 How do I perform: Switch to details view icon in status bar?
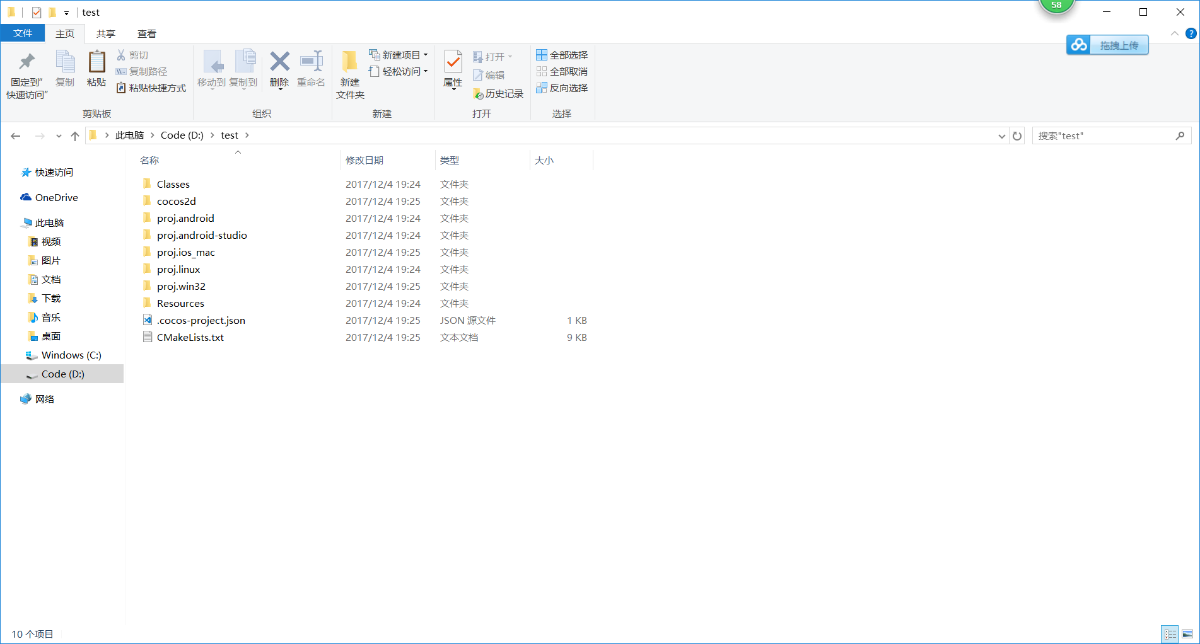(x=1170, y=634)
